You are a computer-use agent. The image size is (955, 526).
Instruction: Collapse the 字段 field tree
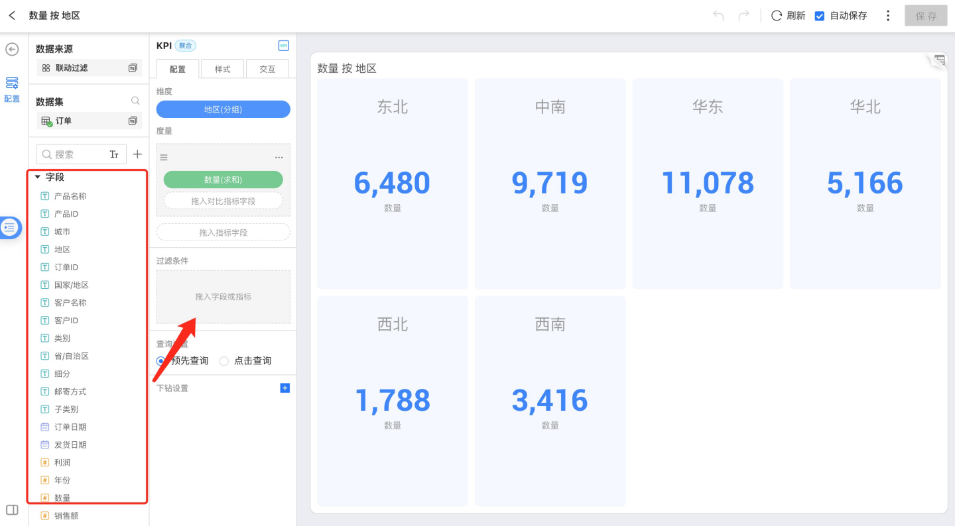(38, 177)
